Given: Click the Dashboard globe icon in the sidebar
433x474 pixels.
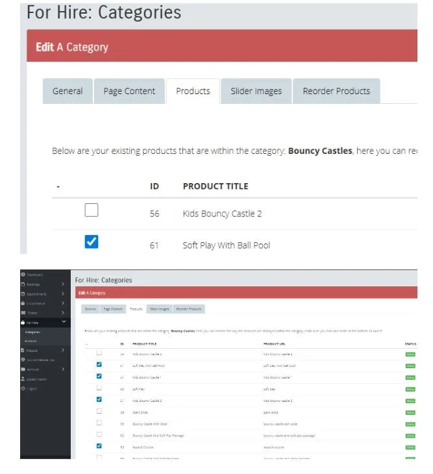Looking at the screenshot, I should tap(23, 274).
